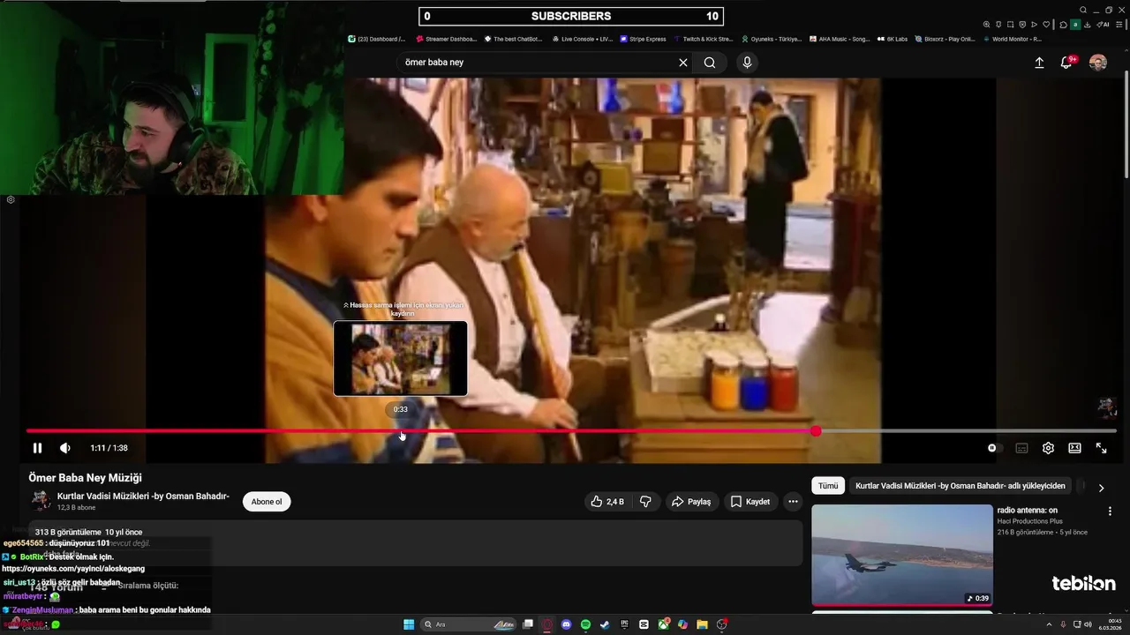Pause the video playback
Screen dimensions: 1130x635
37,448
